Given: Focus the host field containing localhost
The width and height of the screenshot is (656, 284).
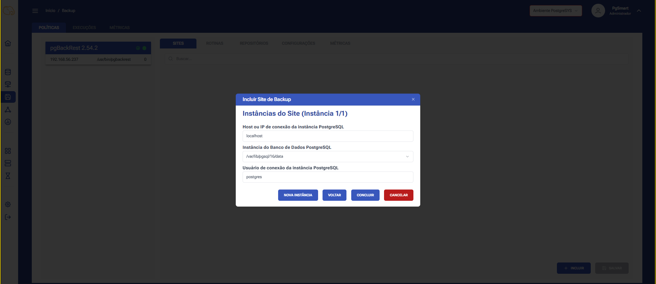Looking at the screenshot, I should 328,136.
